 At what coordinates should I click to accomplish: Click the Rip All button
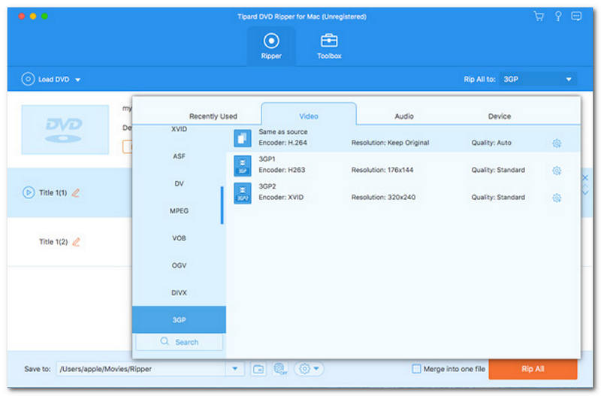(x=533, y=369)
